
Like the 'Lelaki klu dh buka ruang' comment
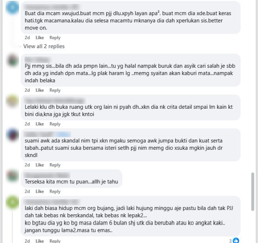40,124
